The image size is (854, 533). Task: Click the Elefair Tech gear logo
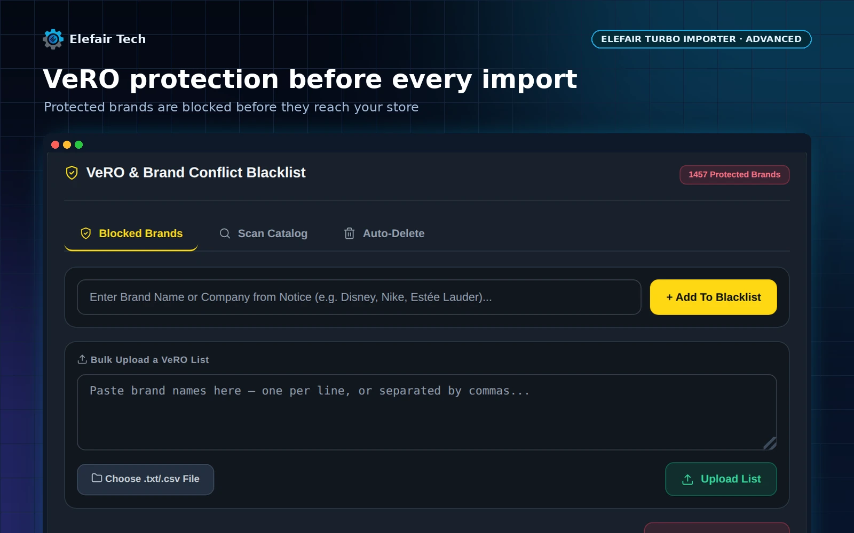point(53,39)
